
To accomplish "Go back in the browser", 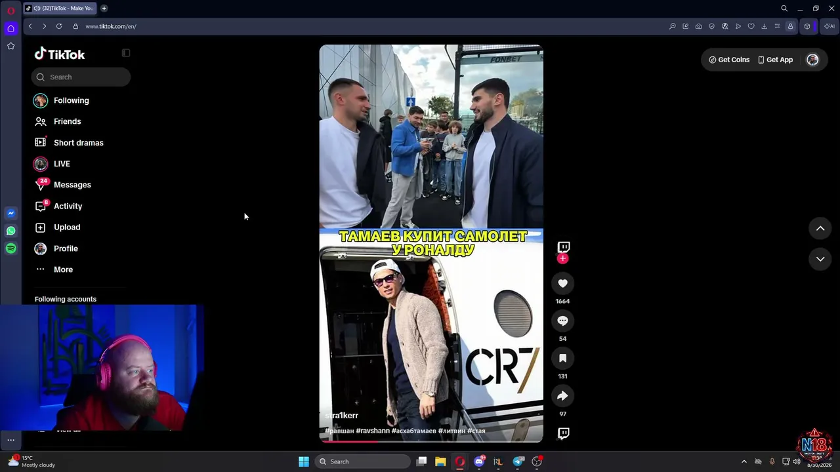I will (x=30, y=26).
